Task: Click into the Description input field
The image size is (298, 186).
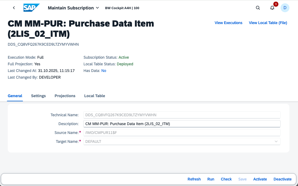Action: pyautogui.click(x=182, y=124)
